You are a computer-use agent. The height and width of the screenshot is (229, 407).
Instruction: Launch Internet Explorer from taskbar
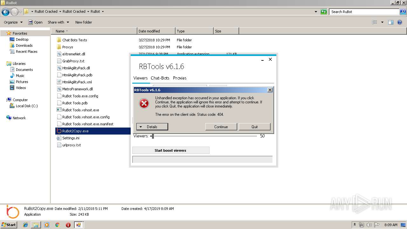[25, 225]
